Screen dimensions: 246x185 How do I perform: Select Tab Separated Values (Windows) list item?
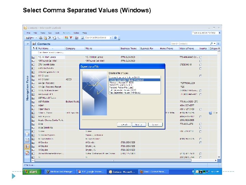[x=135, y=93]
